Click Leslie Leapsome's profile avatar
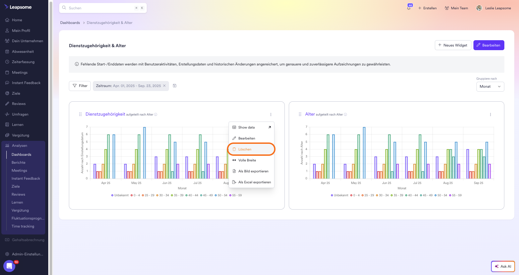519x275 pixels. click(479, 8)
